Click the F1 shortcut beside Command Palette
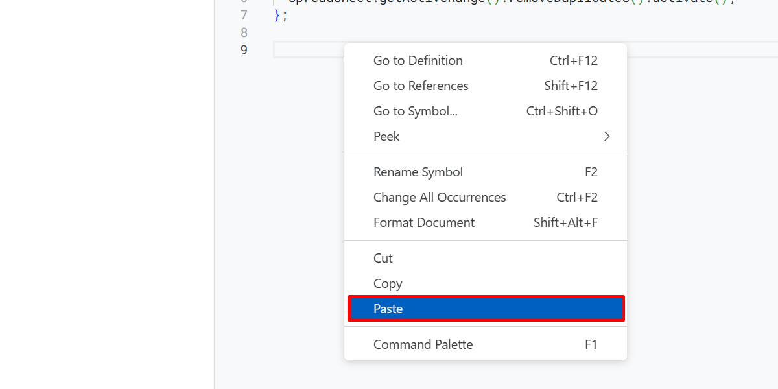Viewport: 778px width, 389px height. 591,344
